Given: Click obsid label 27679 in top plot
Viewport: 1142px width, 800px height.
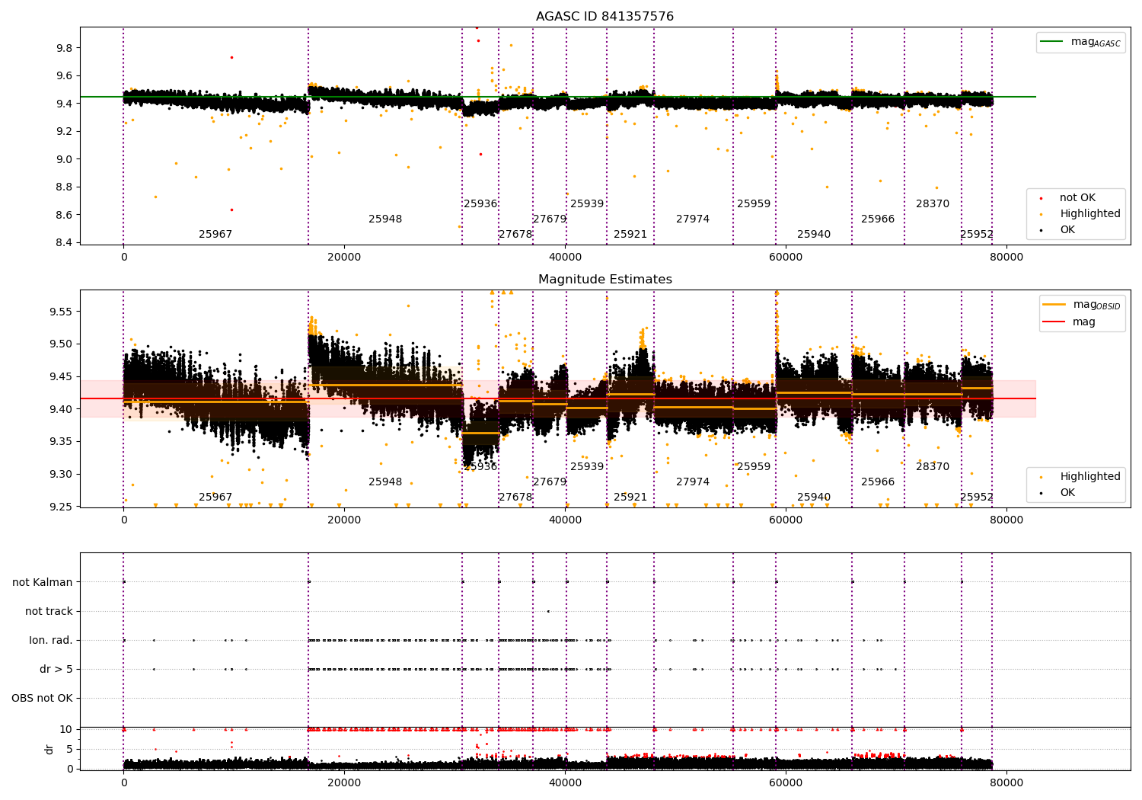Looking at the screenshot, I should [550, 219].
